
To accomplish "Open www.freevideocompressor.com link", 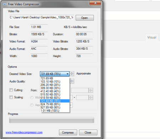I will pos(24,132).
